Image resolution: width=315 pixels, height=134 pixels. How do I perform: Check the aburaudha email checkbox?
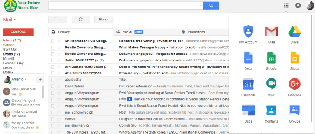click(53, 80)
